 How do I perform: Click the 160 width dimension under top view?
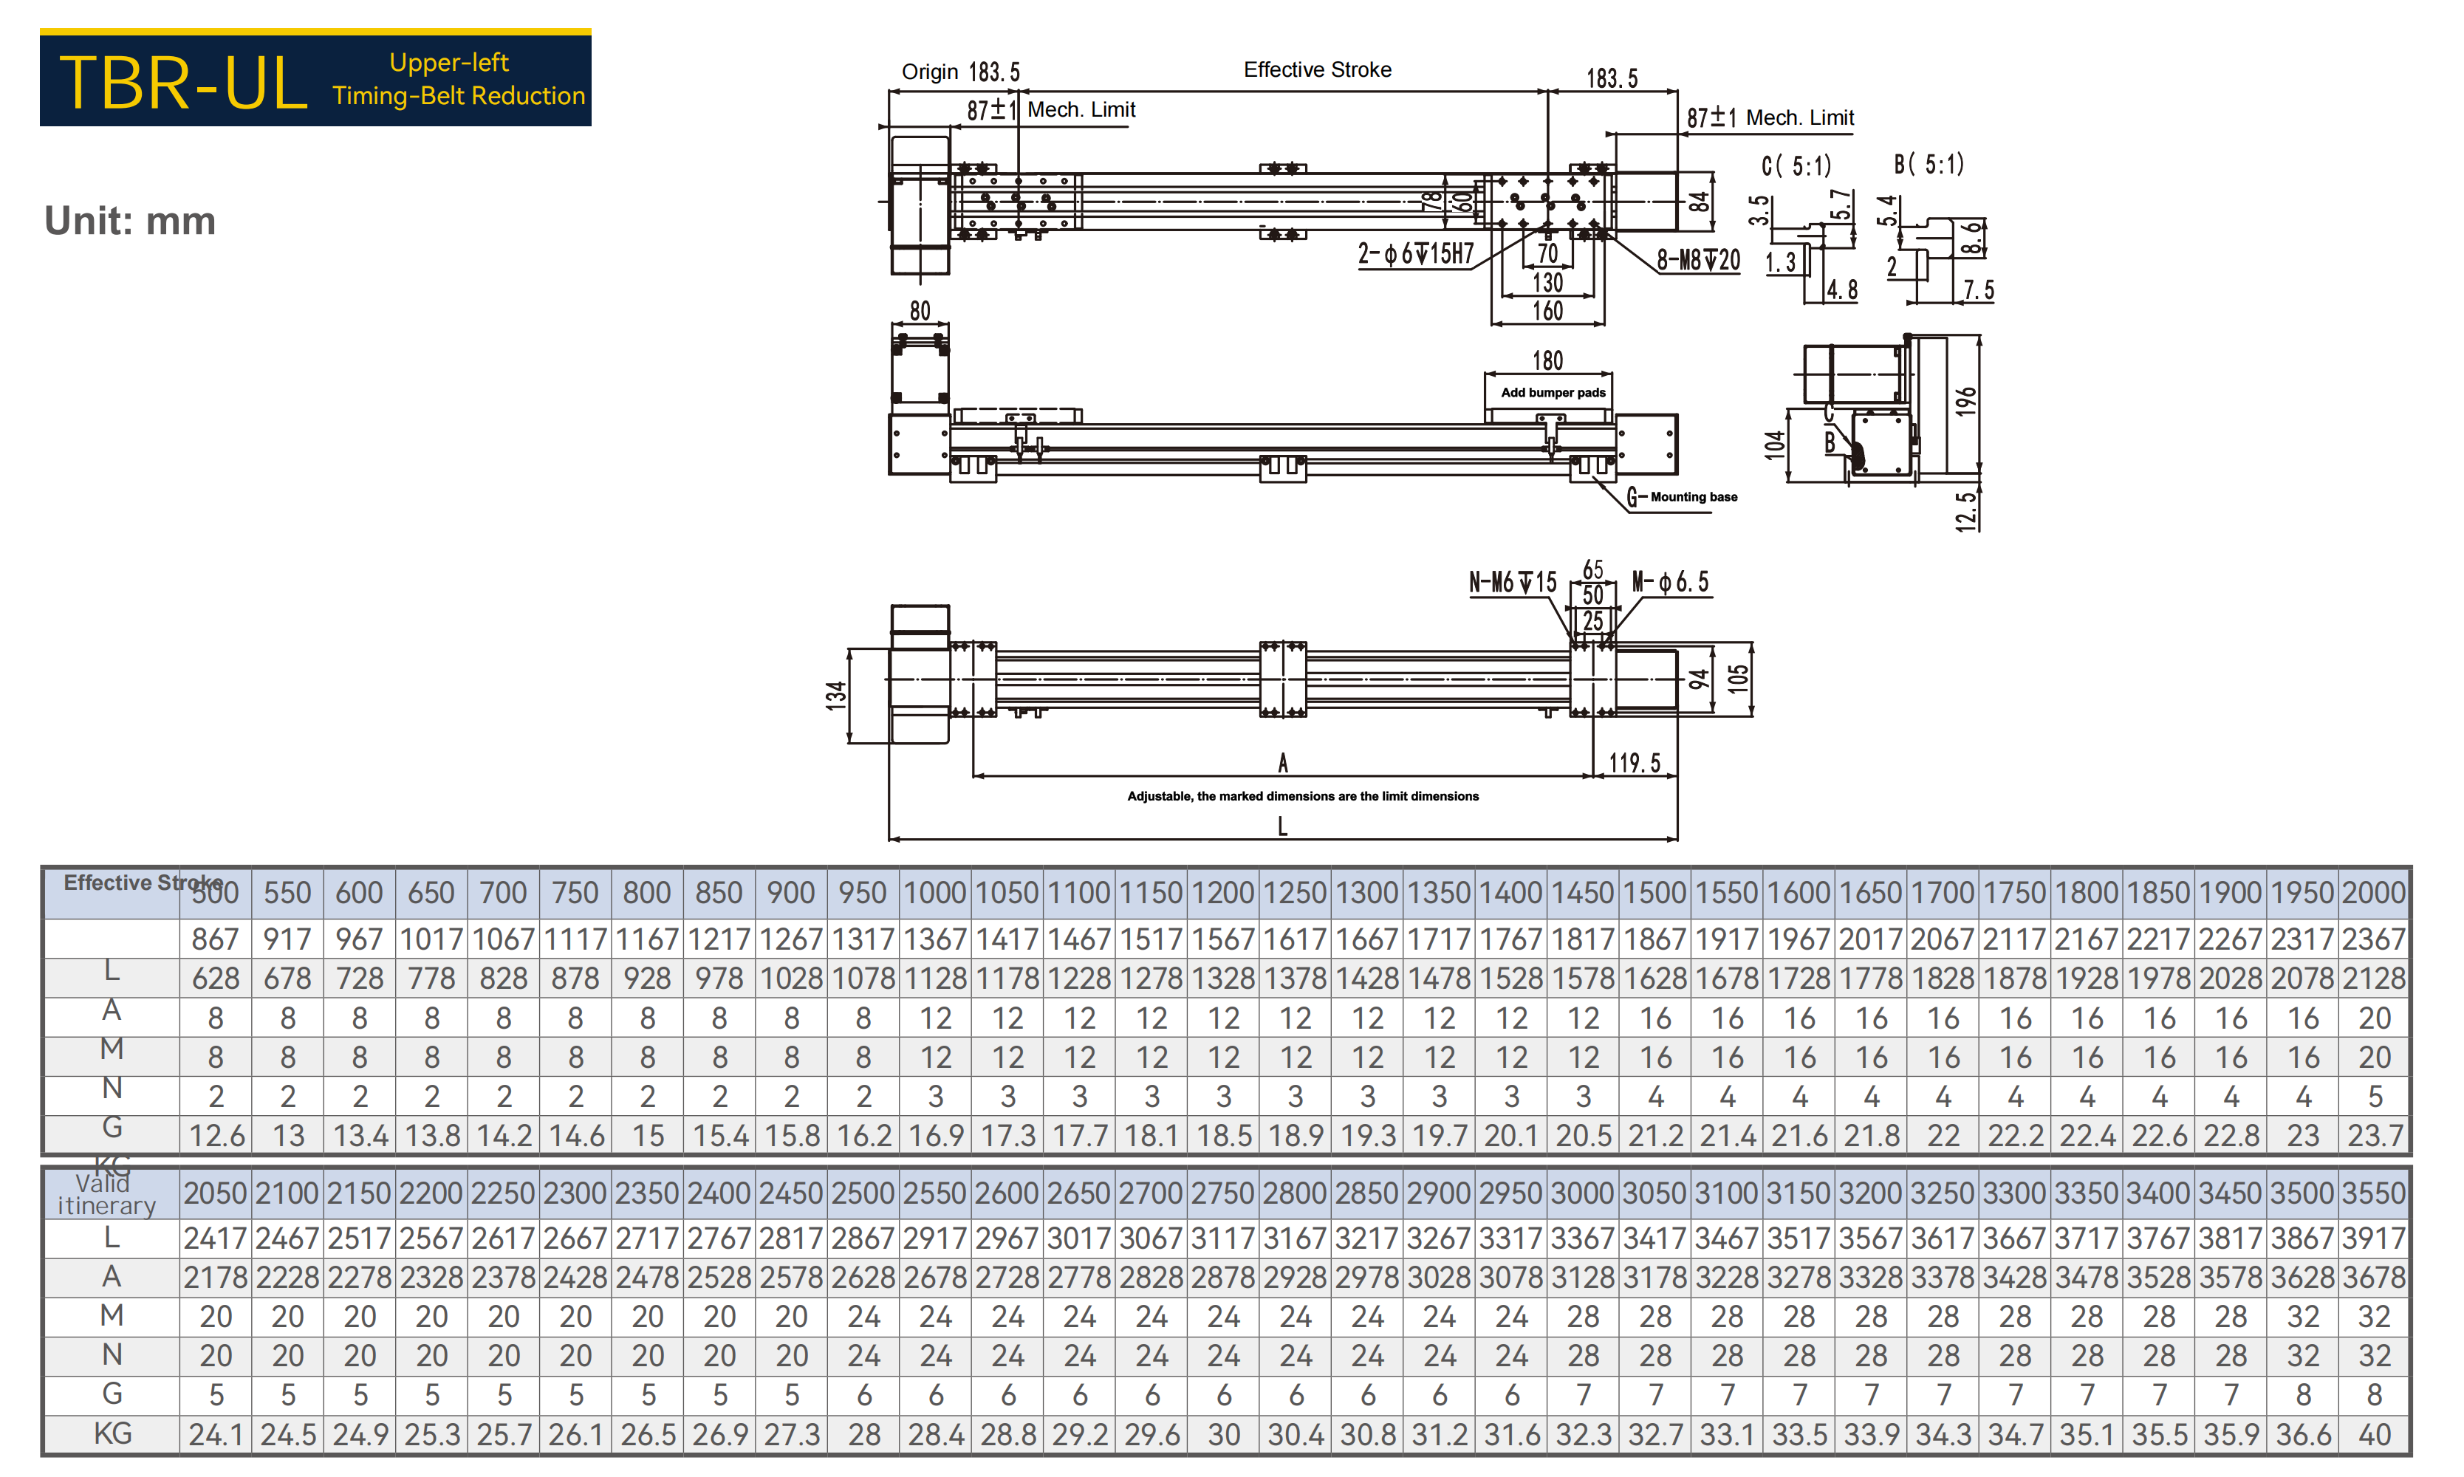1547,310
